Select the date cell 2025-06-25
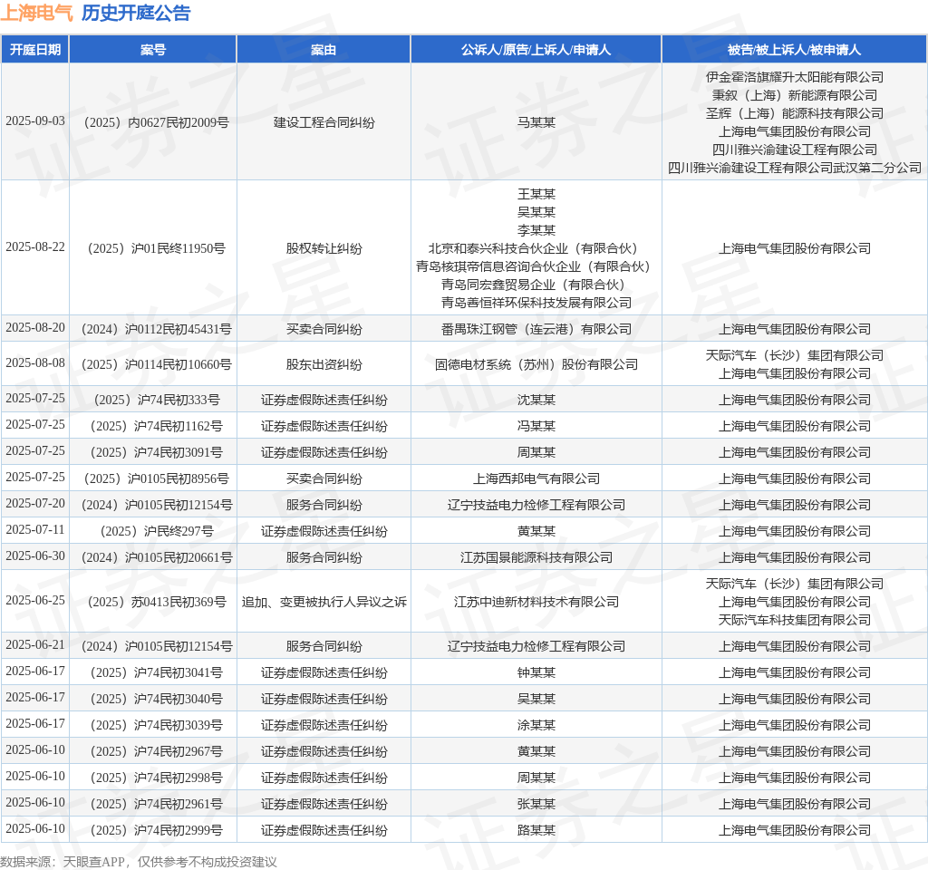928x870 pixels. [35, 601]
